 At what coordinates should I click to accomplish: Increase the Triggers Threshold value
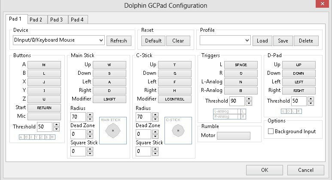click(249, 99)
